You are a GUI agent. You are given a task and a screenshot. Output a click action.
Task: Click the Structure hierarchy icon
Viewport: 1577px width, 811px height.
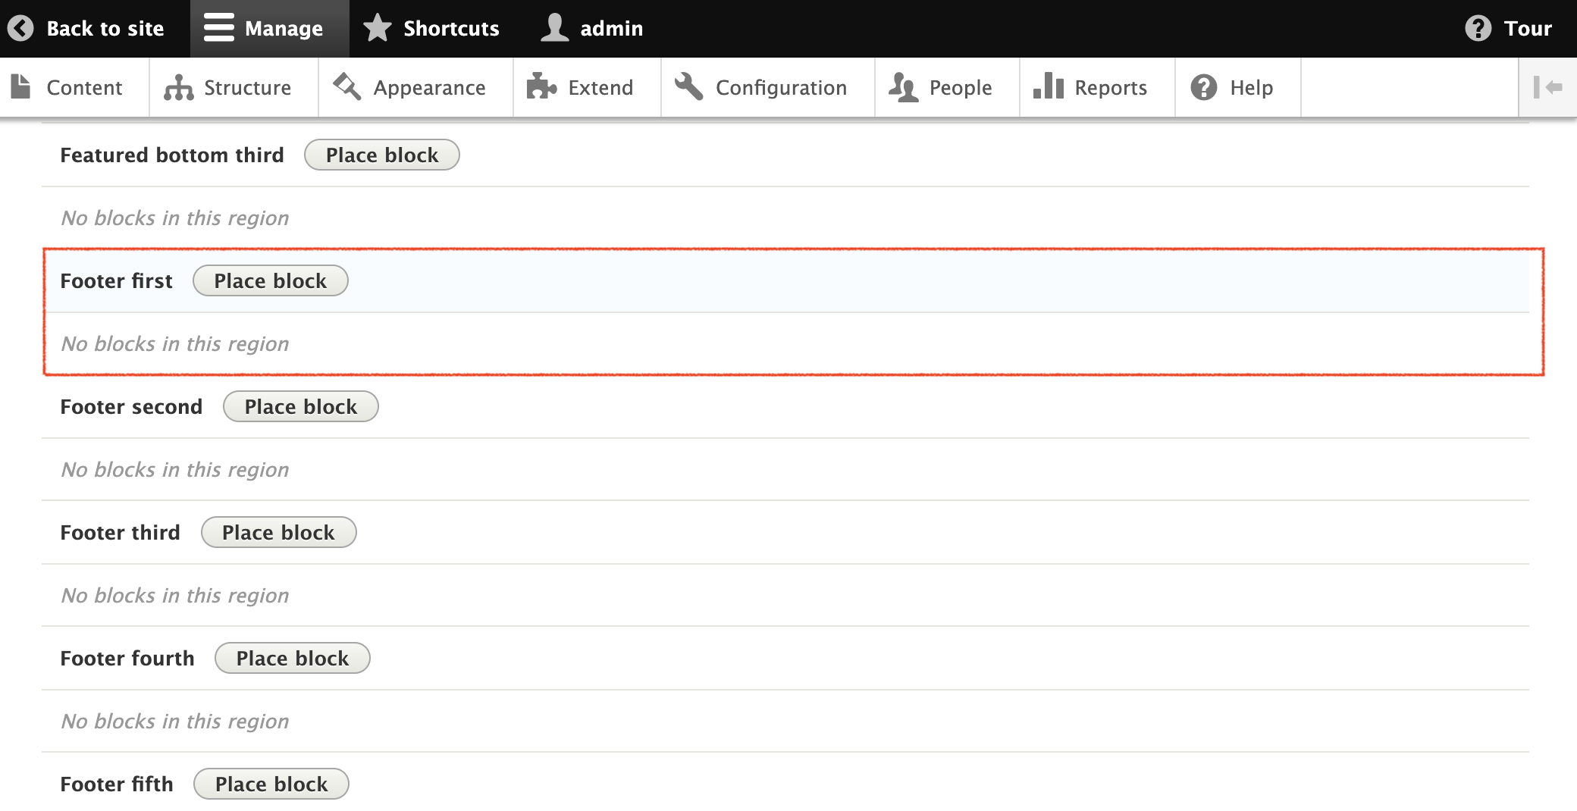pos(179,88)
